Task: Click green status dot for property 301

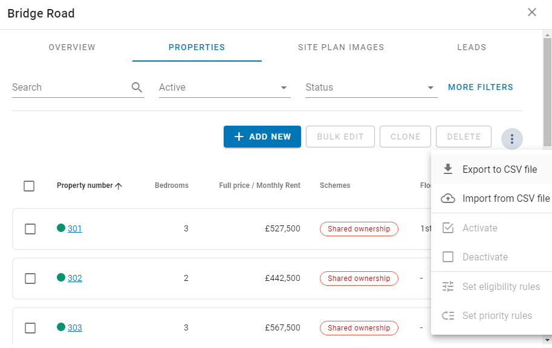Action: (61, 228)
